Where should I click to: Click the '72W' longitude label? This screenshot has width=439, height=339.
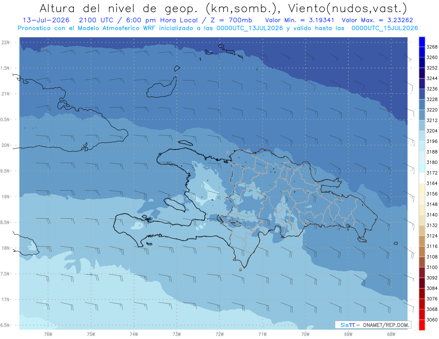point(219,334)
